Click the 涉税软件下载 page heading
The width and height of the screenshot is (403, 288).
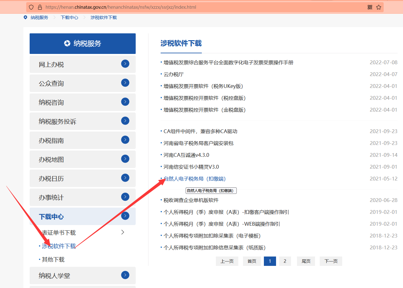pyautogui.click(x=181, y=43)
